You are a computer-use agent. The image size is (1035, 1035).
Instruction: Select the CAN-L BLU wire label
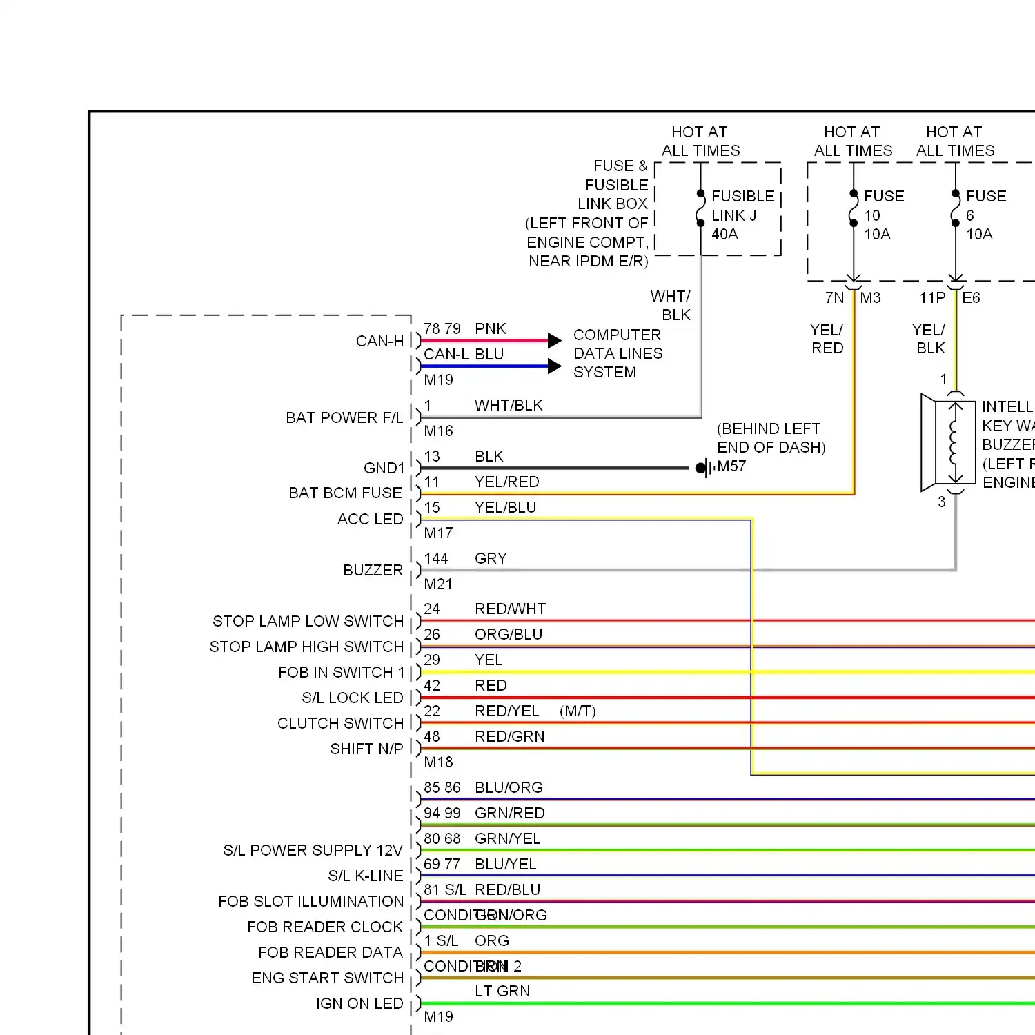[464, 354]
